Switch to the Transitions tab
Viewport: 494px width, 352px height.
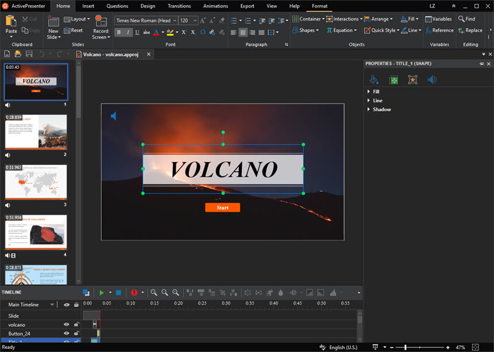[x=179, y=6]
